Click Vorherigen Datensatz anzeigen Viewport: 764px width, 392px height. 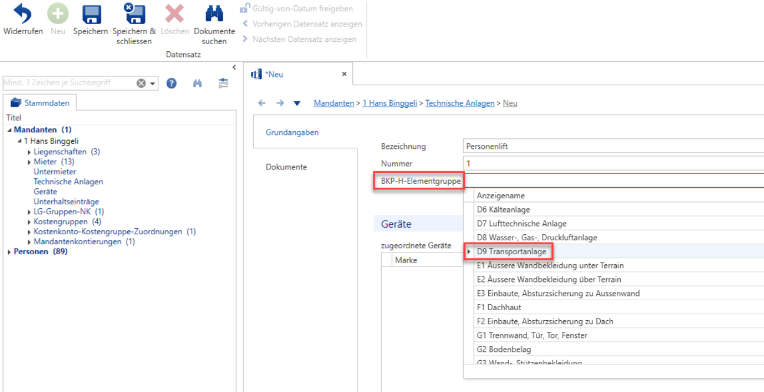click(302, 24)
